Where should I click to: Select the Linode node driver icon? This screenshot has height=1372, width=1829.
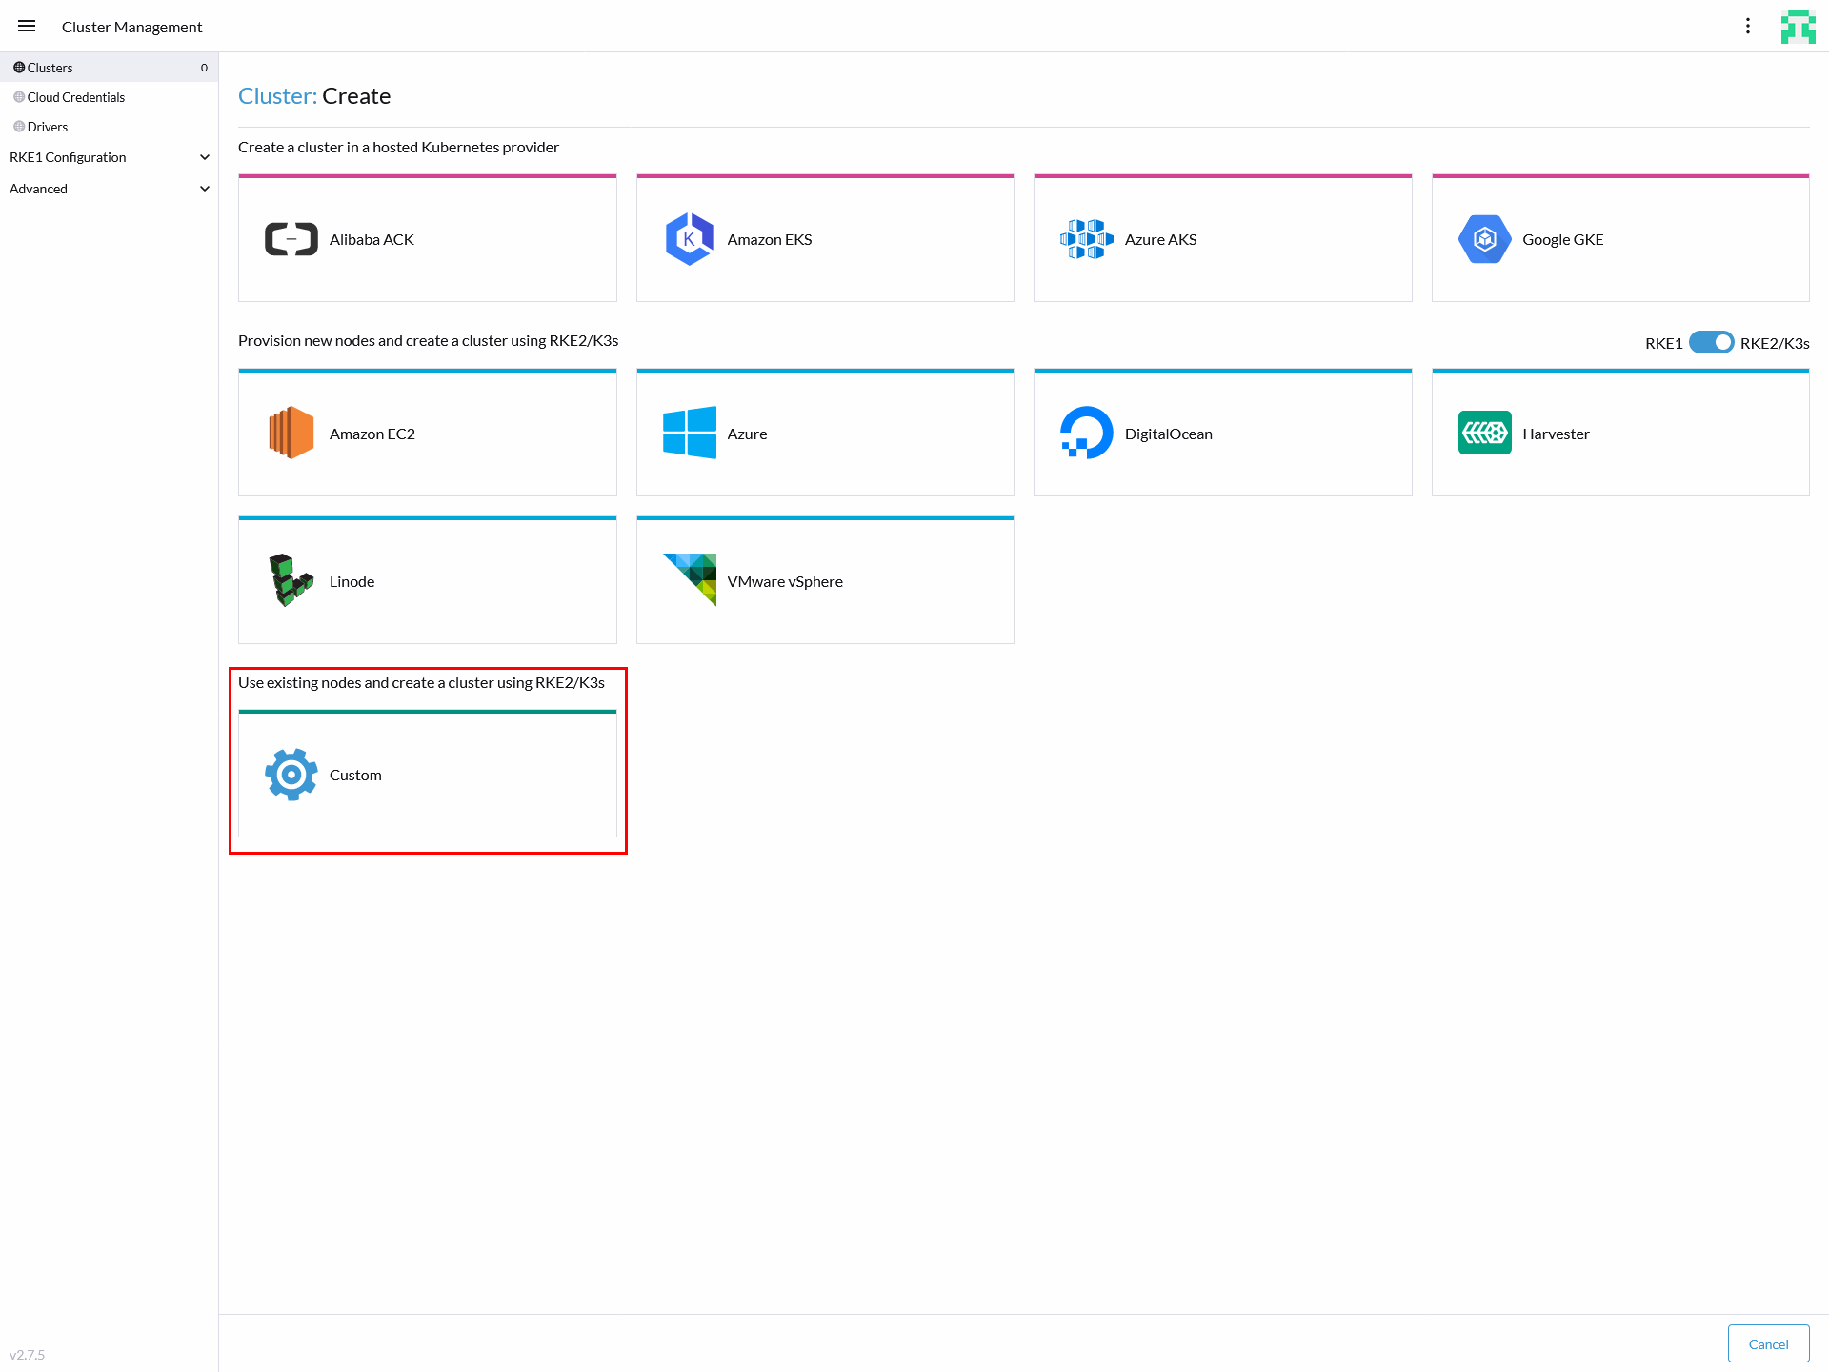pos(291,580)
